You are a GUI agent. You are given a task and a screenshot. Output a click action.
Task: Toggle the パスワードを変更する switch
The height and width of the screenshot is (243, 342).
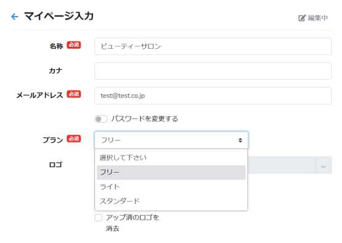[101, 119]
